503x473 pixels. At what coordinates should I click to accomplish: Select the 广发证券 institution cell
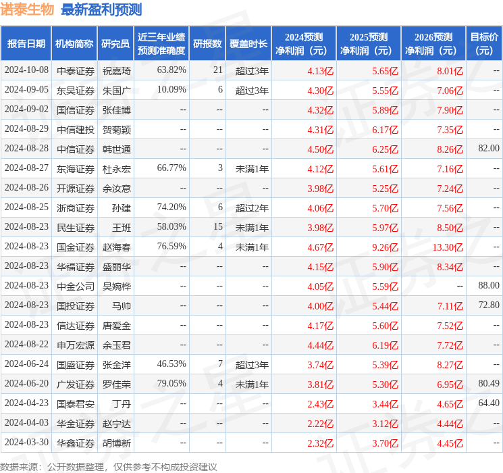76,384
